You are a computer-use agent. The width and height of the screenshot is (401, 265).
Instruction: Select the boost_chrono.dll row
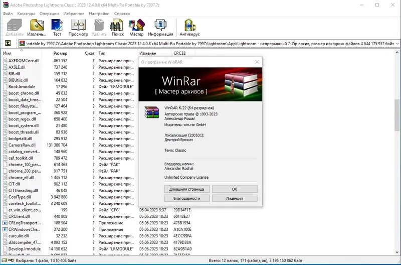(x=98, y=93)
